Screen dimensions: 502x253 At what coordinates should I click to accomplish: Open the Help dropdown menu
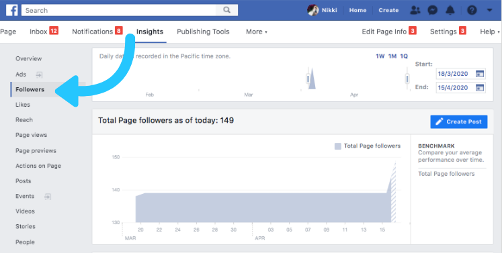coord(489,32)
